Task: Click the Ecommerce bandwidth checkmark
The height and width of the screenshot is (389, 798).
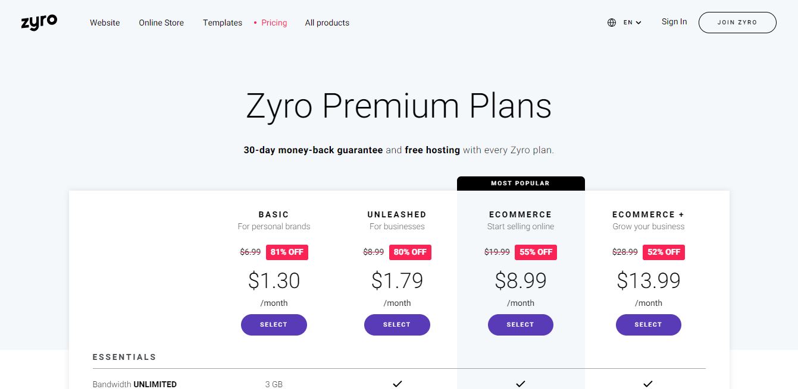Action: (521, 384)
